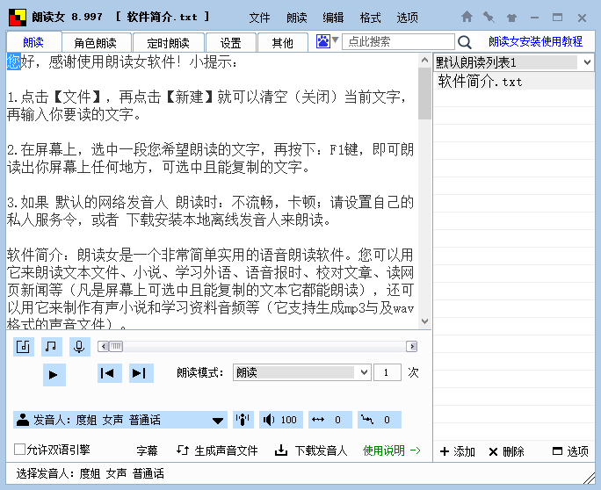Click the X delete icon
This screenshot has width=601, height=490.
(493, 452)
